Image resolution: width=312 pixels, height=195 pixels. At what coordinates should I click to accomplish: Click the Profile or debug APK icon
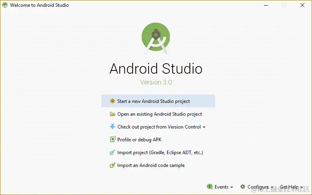[113, 139]
